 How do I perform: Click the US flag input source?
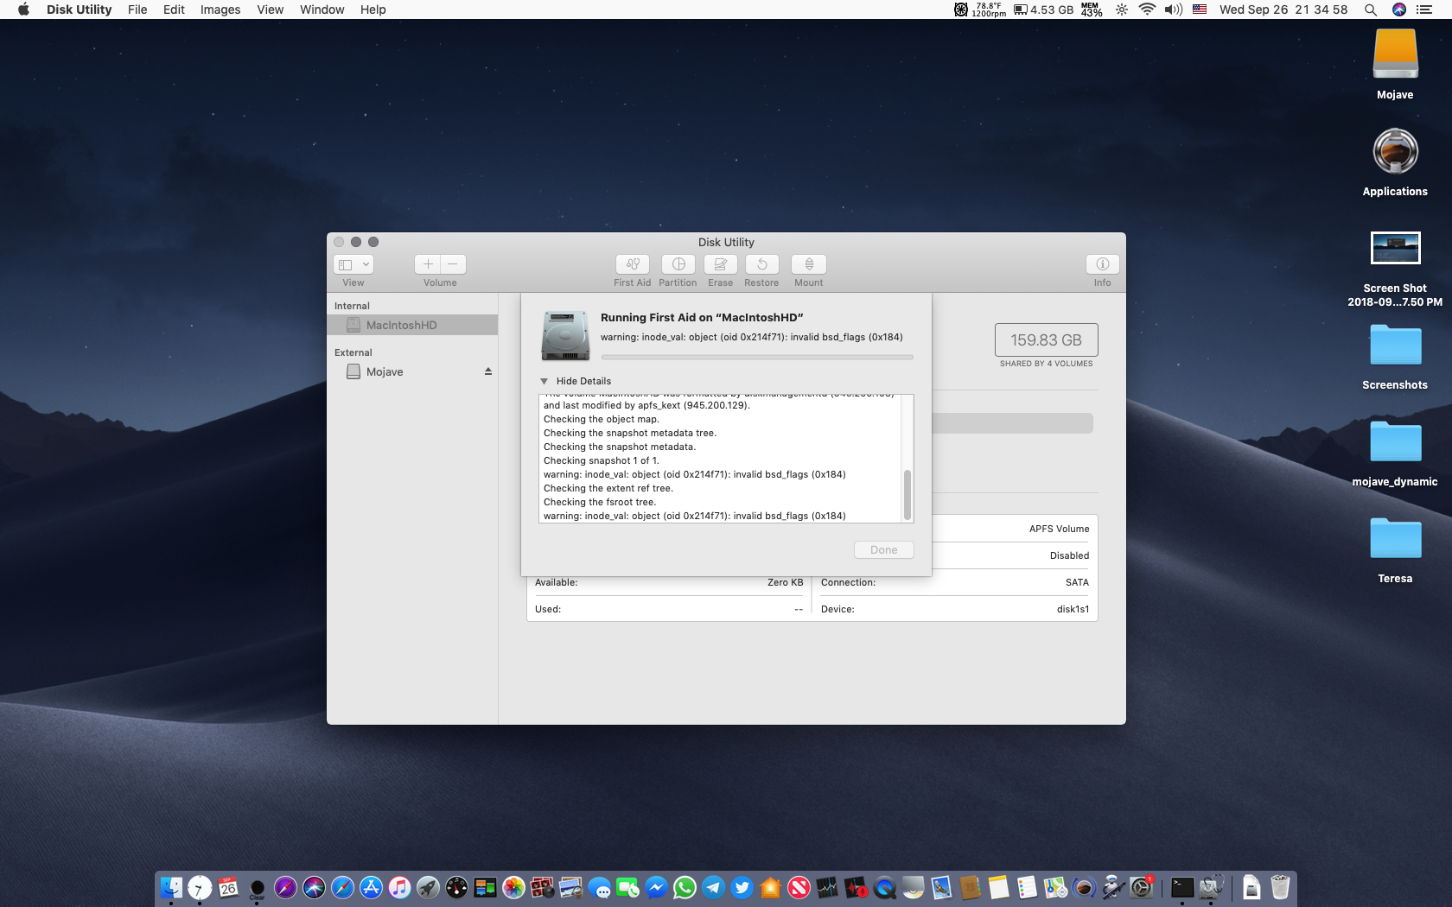tap(1200, 10)
